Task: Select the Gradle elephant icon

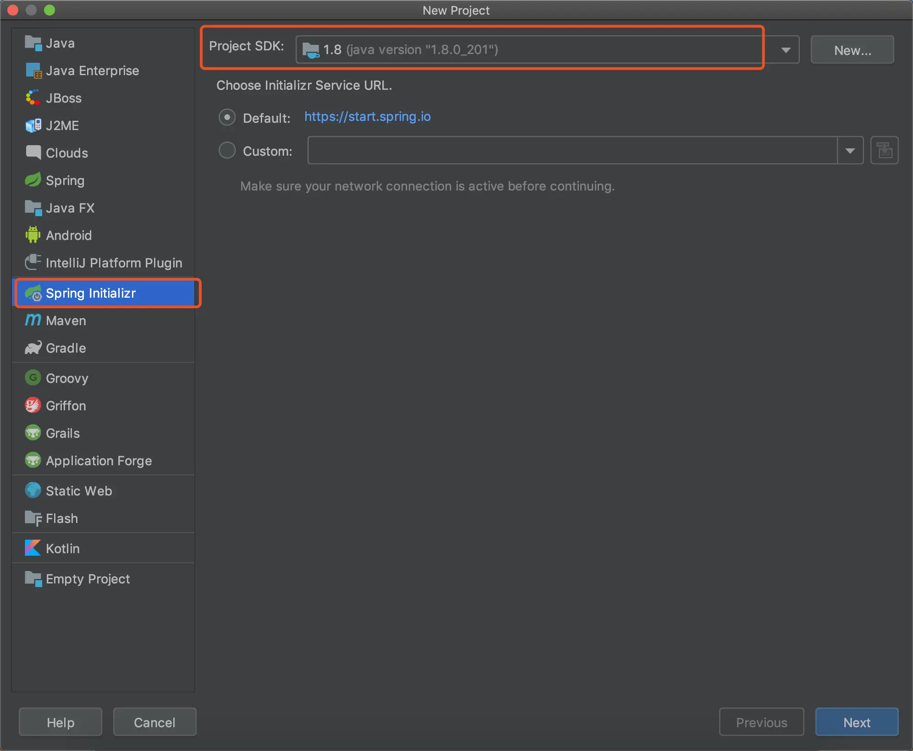Action: pyautogui.click(x=33, y=348)
